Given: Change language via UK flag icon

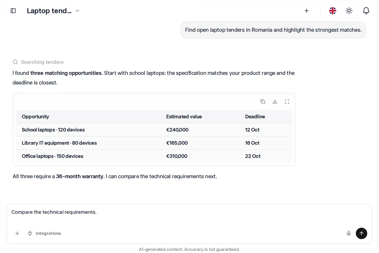Looking at the screenshot, I should (x=332, y=11).
